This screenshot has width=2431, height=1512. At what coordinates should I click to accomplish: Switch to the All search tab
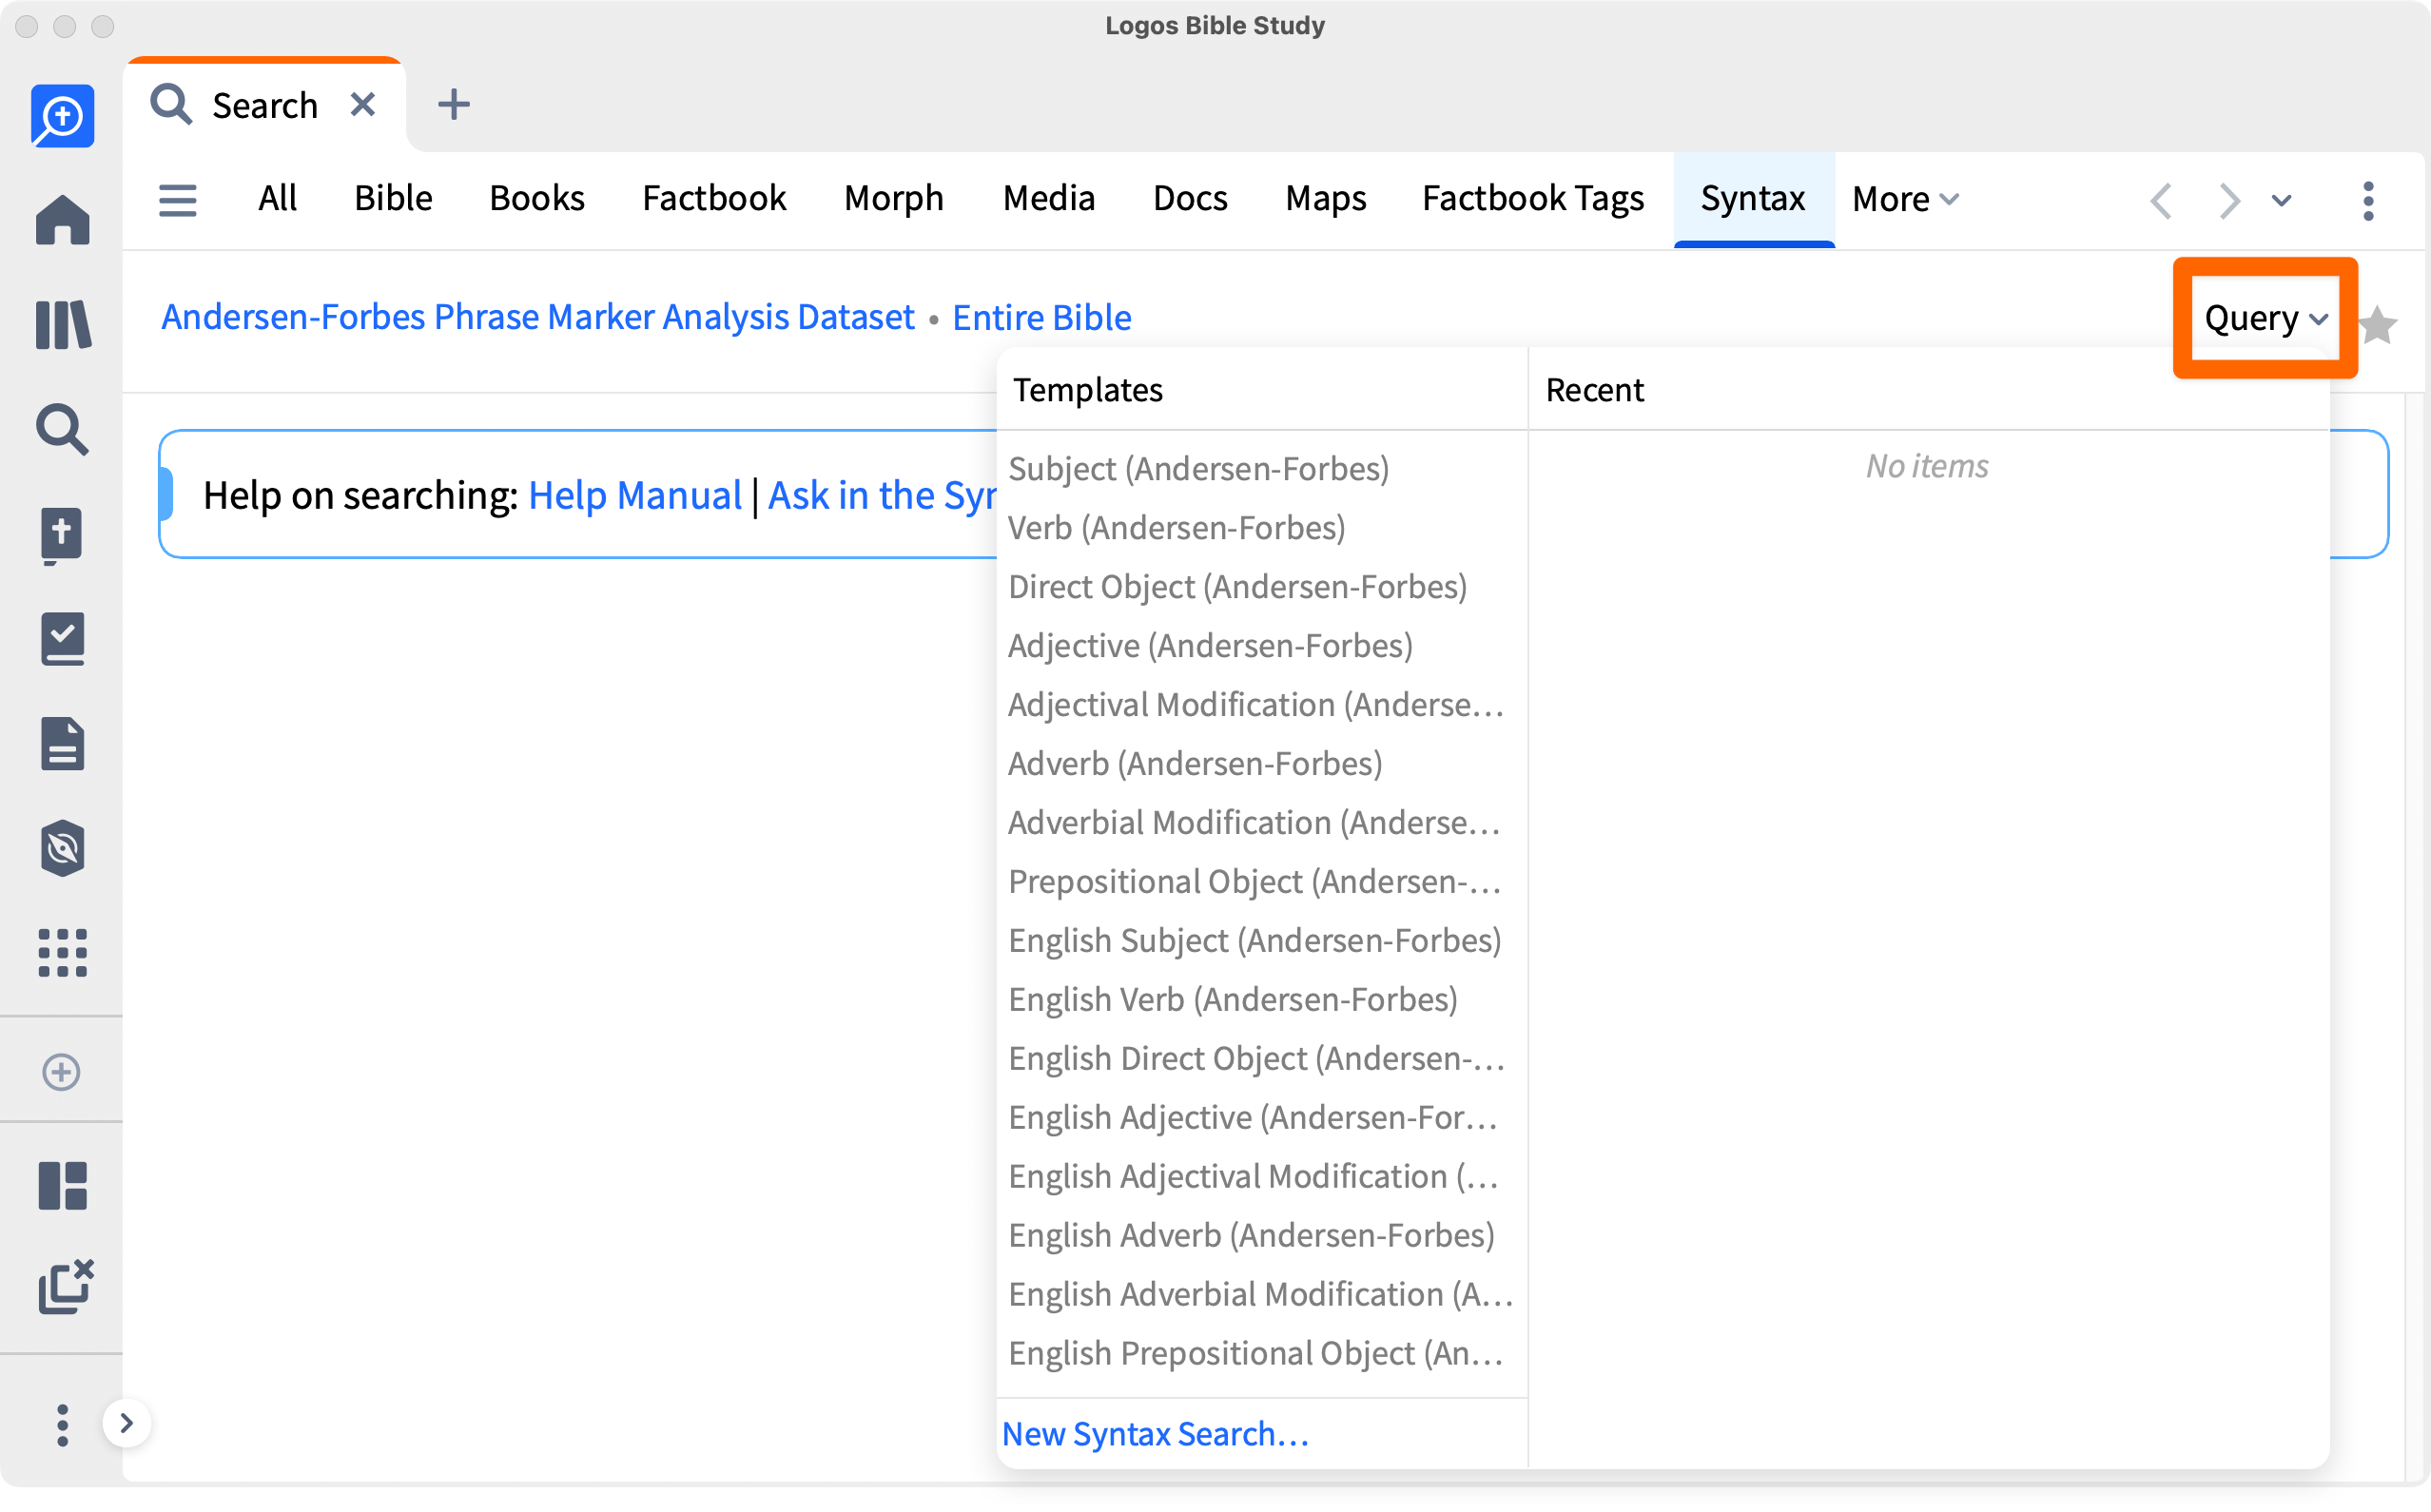pos(277,198)
